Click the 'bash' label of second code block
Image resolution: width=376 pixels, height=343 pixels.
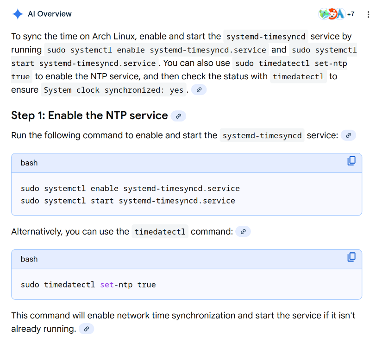pos(29,259)
